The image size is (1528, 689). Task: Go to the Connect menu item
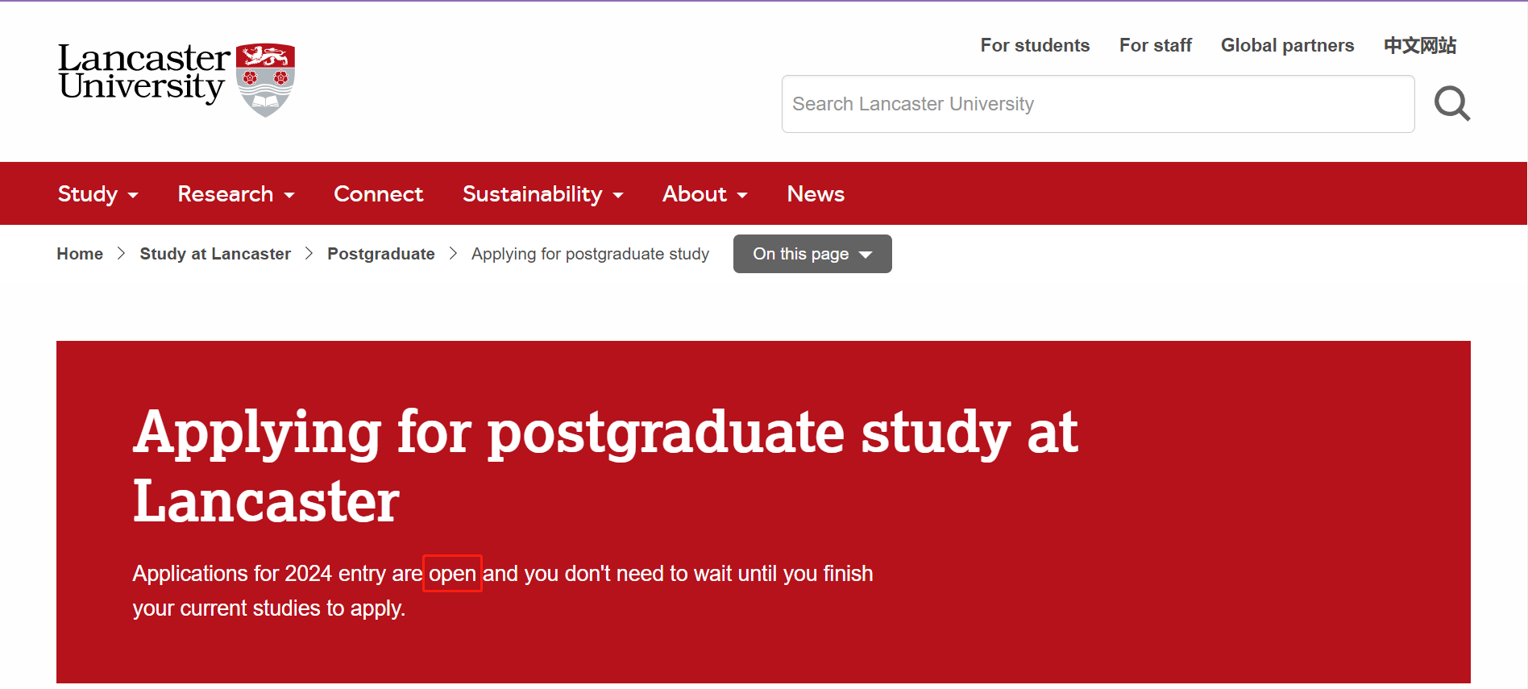pos(378,194)
